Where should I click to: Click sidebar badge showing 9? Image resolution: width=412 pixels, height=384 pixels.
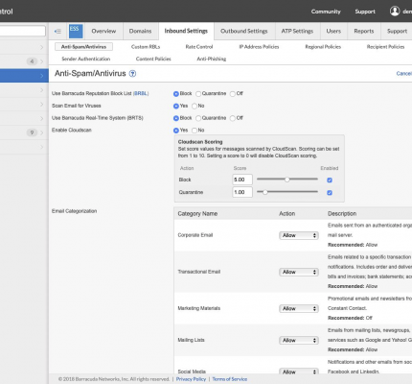click(32, 132)
